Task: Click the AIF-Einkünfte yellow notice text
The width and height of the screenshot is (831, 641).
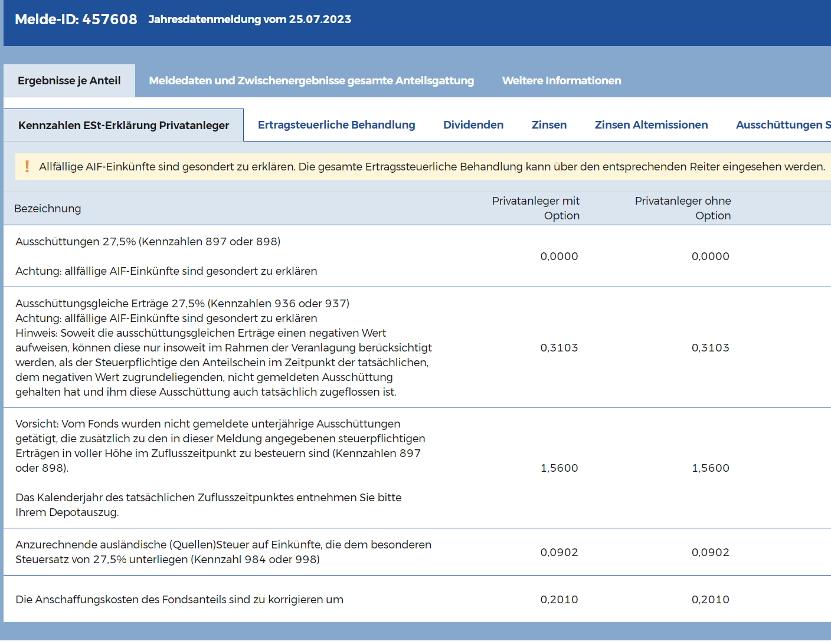Action: point(431,167)
